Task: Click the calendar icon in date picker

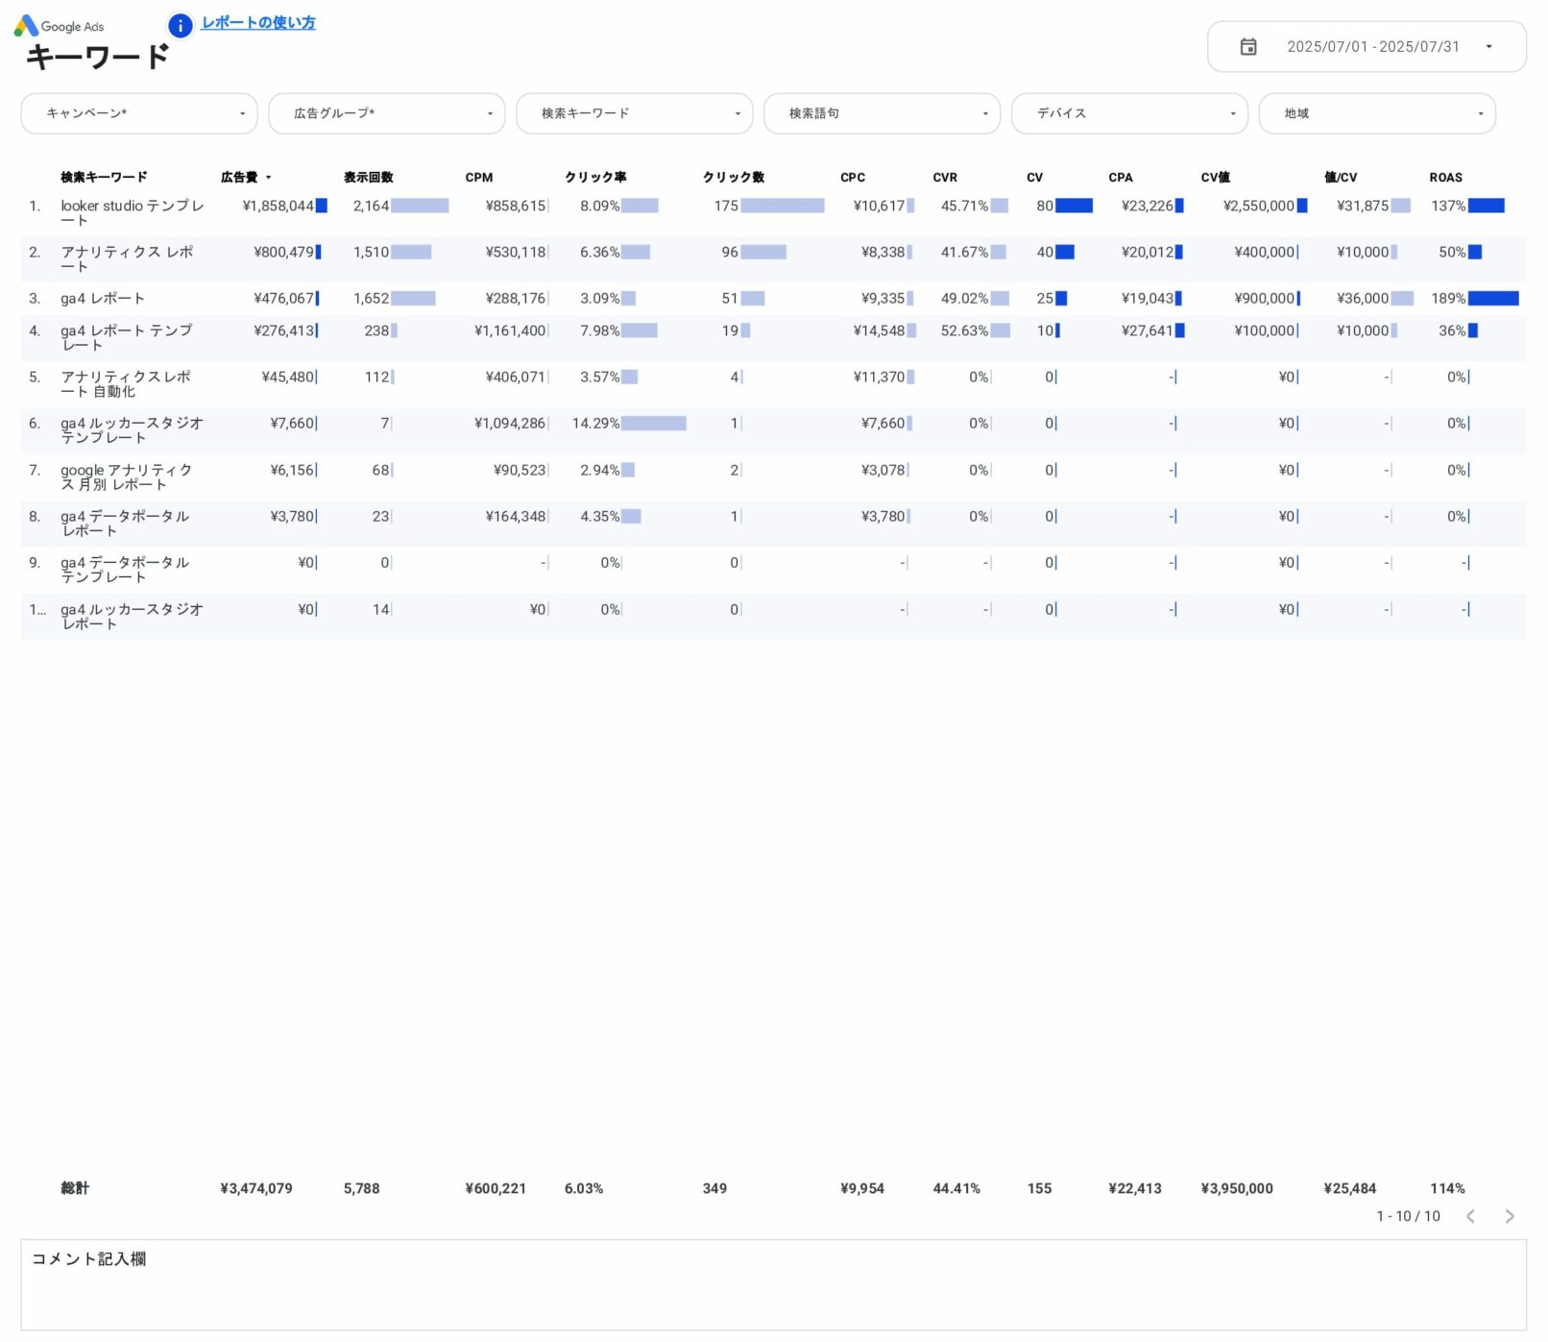Action: pos(1247,47)
